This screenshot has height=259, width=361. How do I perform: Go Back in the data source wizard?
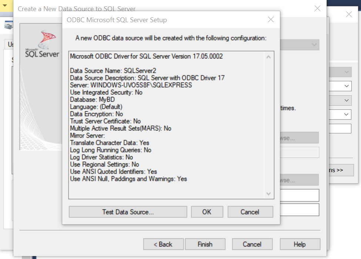pos(163,244)
